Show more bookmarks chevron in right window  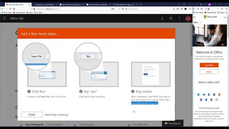226,13
